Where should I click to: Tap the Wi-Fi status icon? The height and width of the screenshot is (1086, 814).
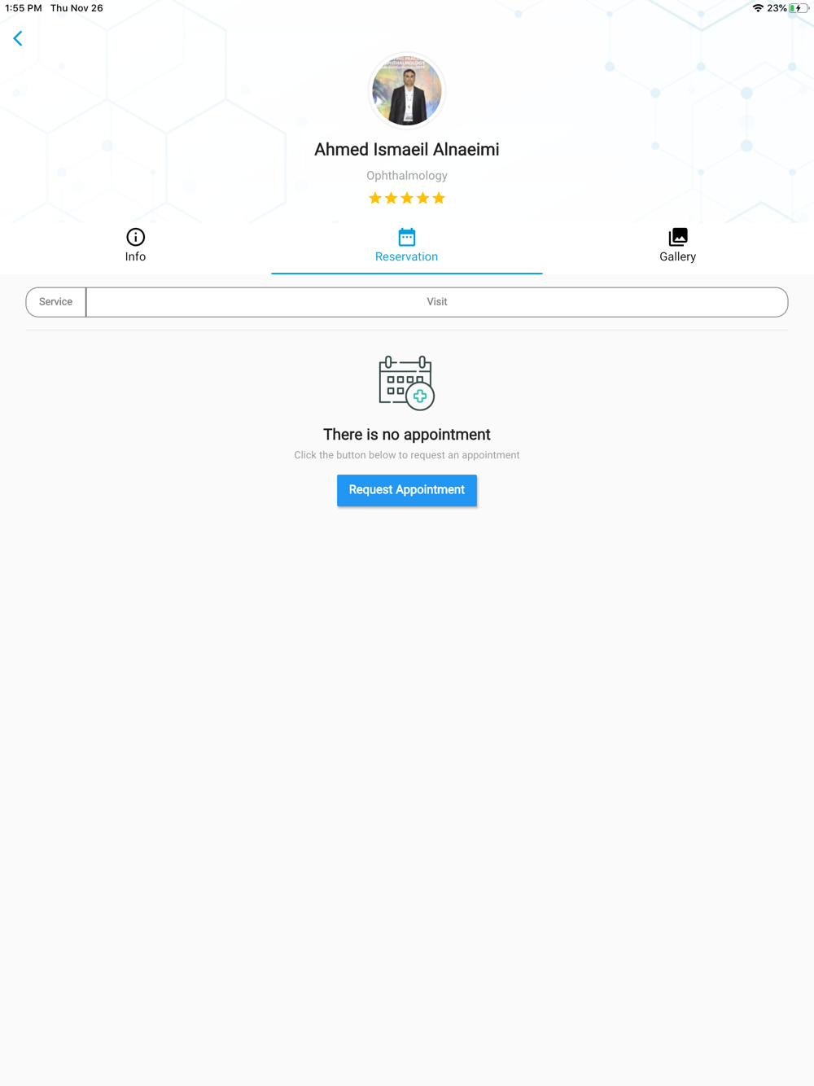(758, 8)
